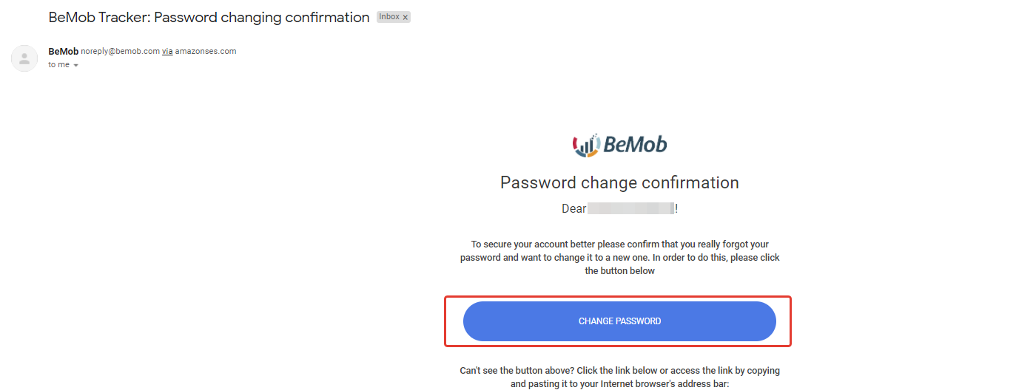Image resolution: width=1016 pixels, height=390 pixels.
Task: Expand recipient details arrow beside "to me"
Action: (75, 65)
